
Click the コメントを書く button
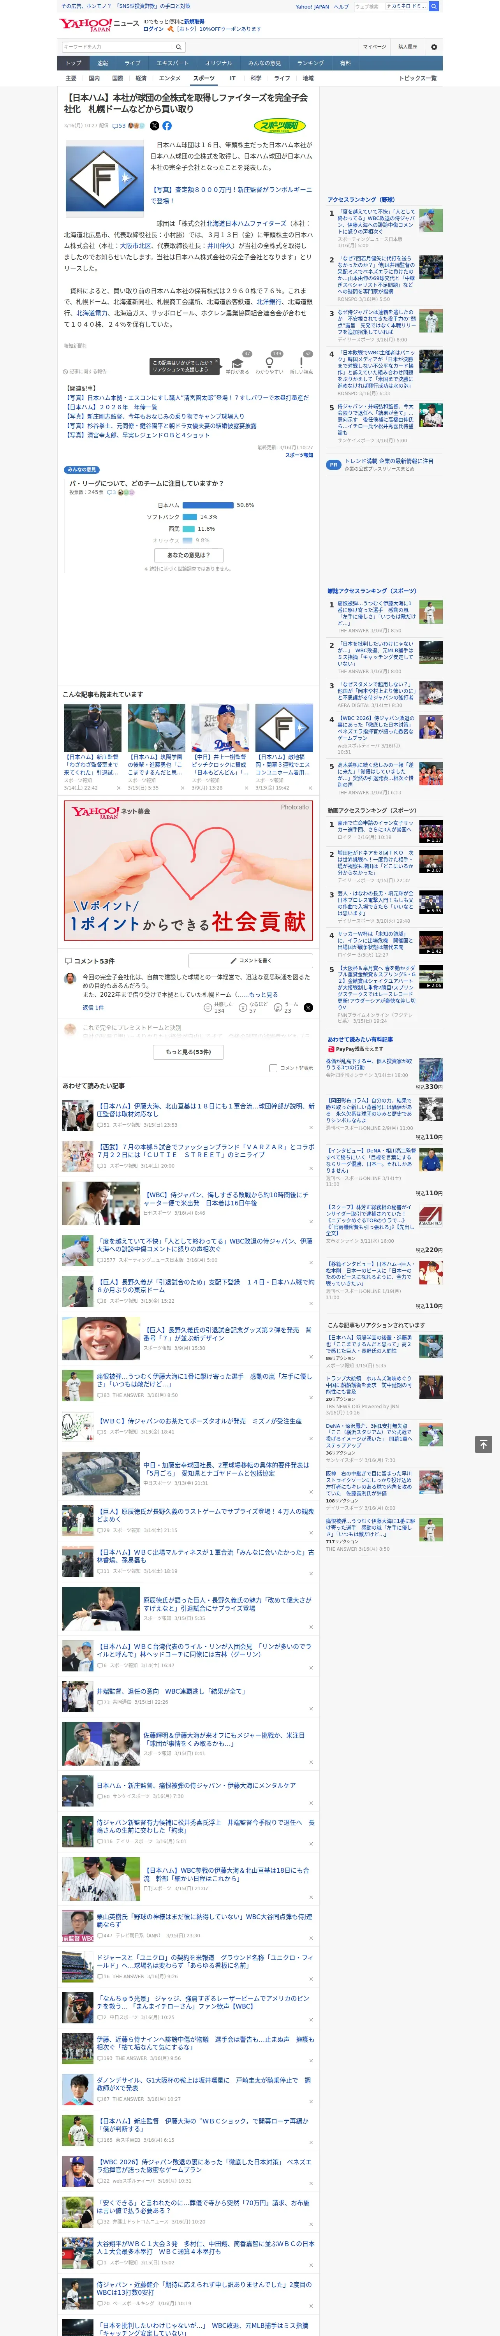pos(251,960)
